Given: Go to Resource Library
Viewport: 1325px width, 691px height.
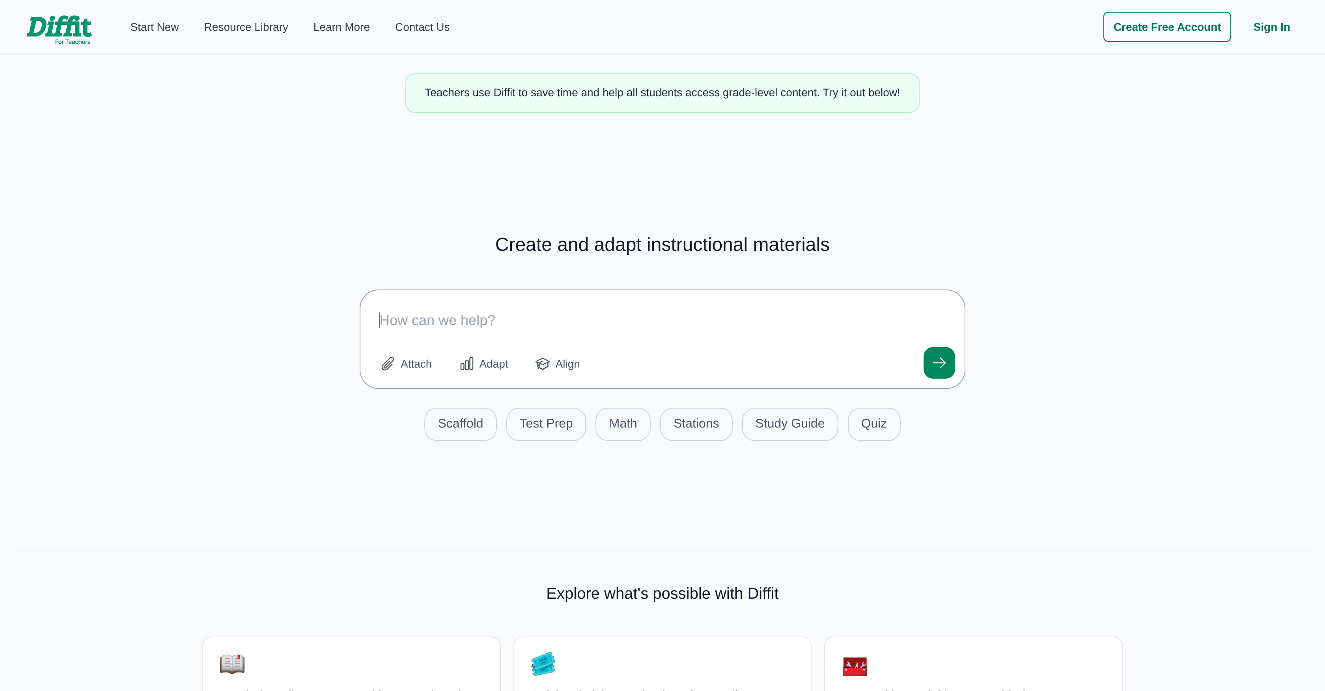Looking at the screenshot, I should coord(246,27).
